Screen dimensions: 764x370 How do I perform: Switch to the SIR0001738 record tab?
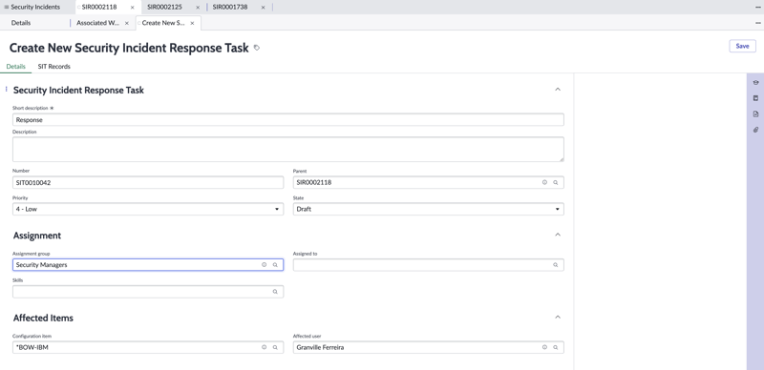coord(230,8)
